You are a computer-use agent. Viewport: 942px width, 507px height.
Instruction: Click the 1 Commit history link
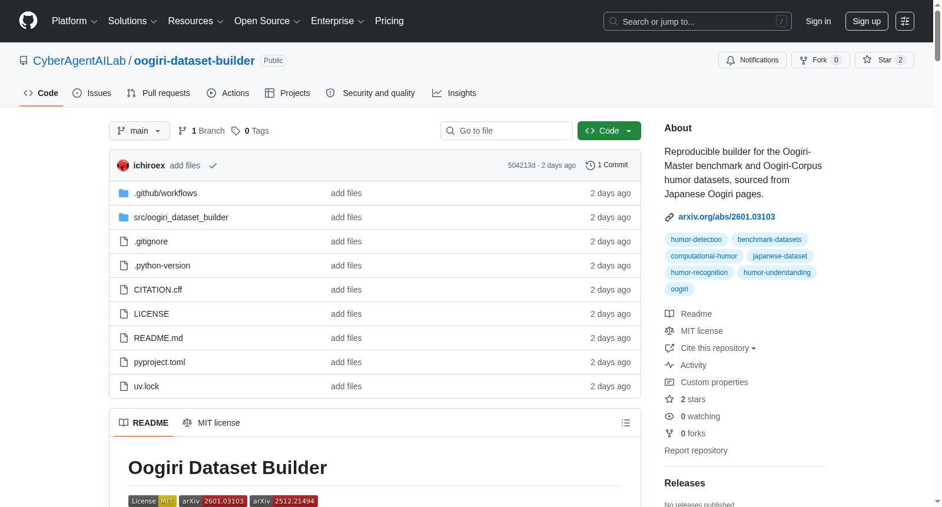[607, 165]
